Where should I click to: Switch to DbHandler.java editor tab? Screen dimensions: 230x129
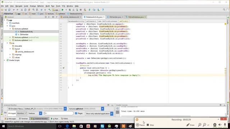115,17
